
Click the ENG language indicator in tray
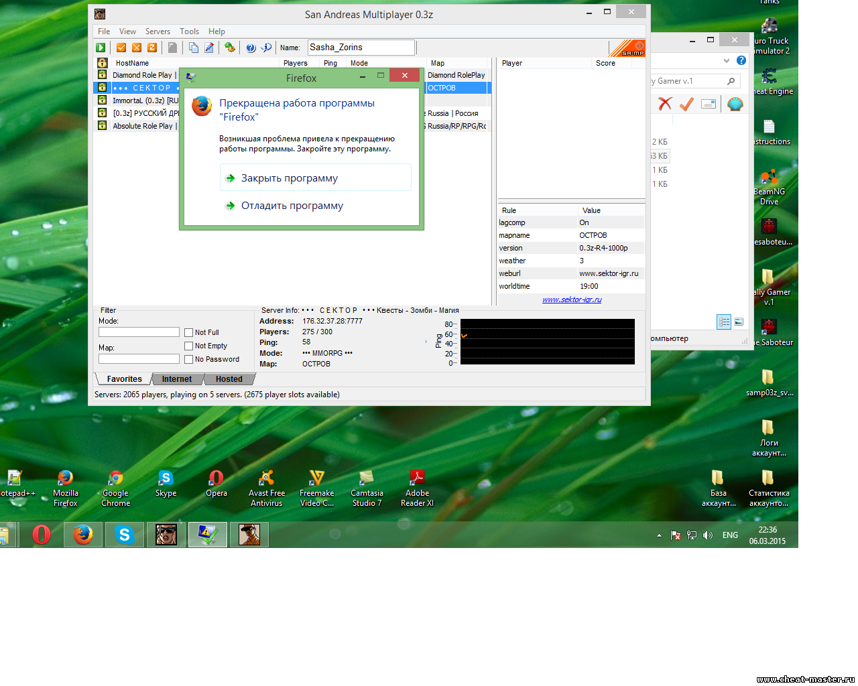(730, 535)
